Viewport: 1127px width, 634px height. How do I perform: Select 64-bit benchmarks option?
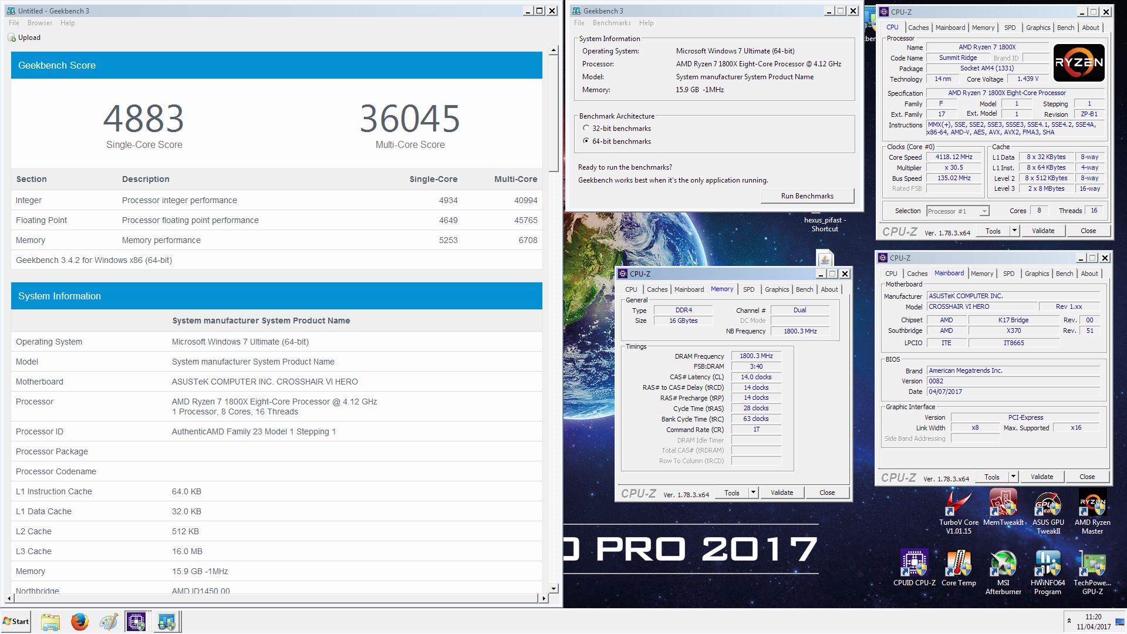click(x=586, y=141)
